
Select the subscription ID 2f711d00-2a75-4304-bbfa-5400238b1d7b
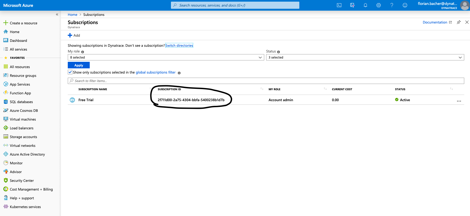pos(191,100)
